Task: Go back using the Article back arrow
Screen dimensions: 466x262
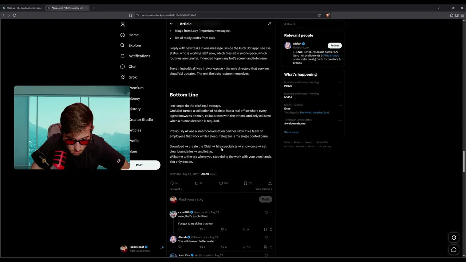Action: 171,24
